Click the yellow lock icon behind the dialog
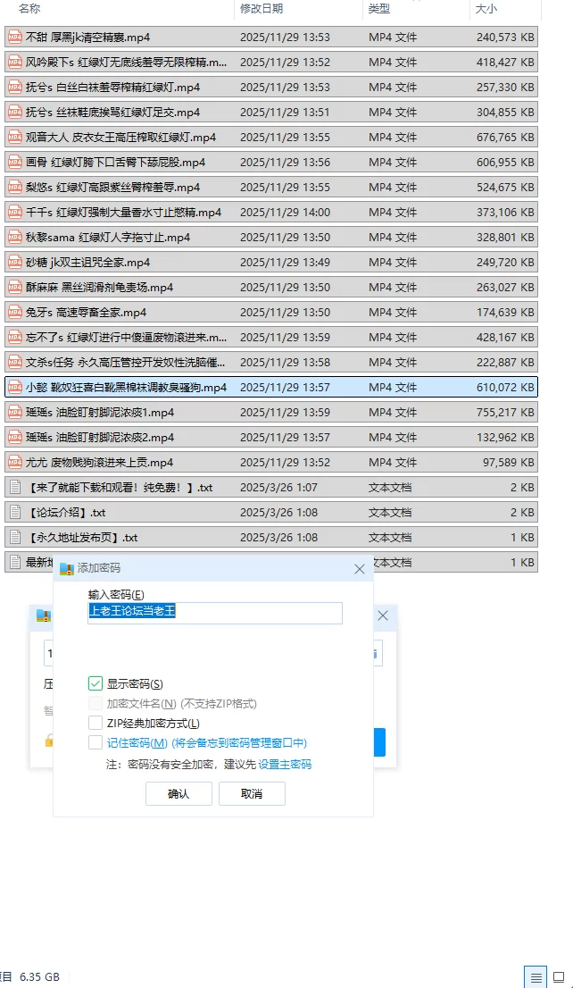Screen dimensions: 573x988 coord(48,741)
